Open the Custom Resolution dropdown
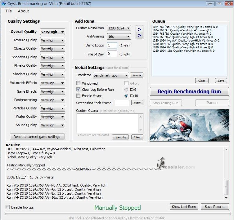234x220 pixels. click(x=119, y=28)
